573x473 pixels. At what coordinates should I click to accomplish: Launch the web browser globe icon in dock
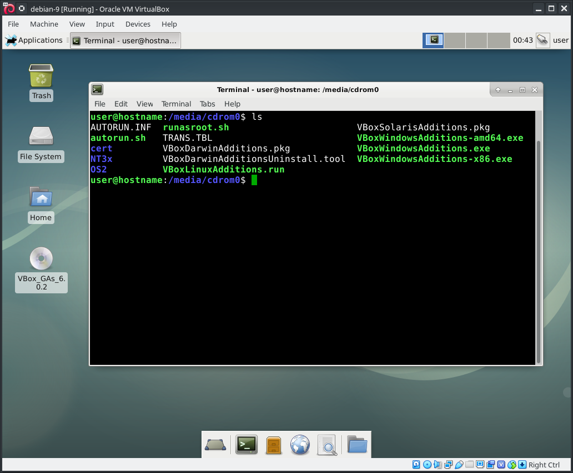[x=300, y=444]
